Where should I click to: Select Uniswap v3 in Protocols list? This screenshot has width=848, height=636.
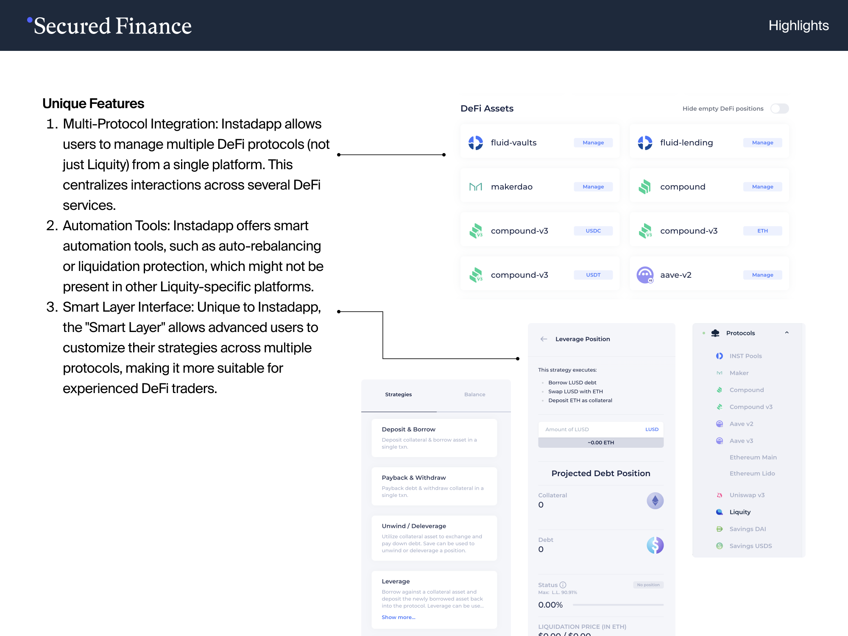click(747, 495)
